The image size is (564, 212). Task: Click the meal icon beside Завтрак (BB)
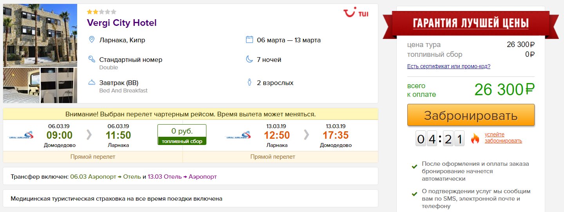(x=92, y=83)
